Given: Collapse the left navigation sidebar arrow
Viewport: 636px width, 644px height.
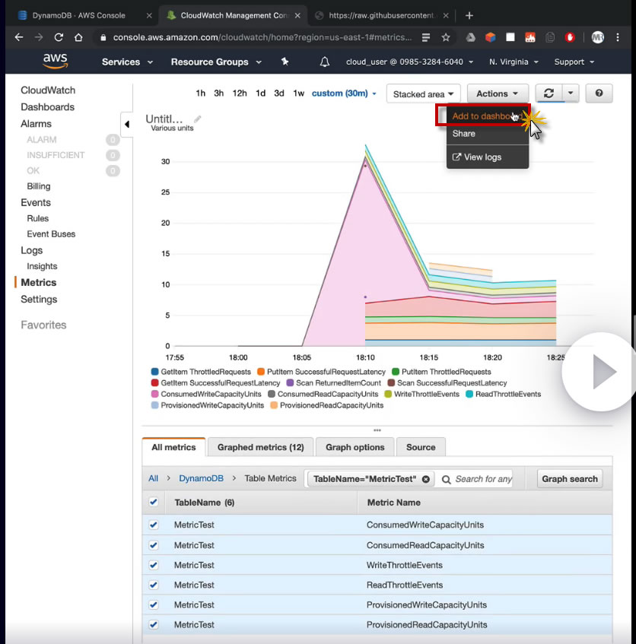Looking at the screenshot, I should click(126, 124).
